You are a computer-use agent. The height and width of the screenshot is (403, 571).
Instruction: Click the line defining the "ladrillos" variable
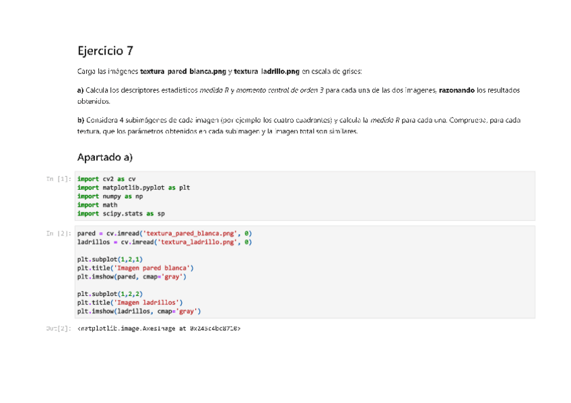pos(164,242)
